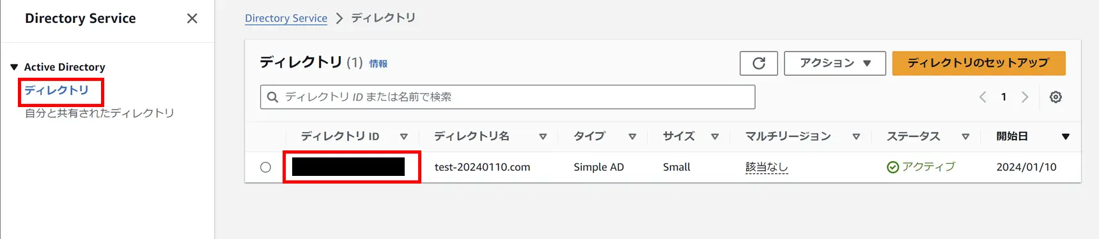Collapse the Active Directory section
Image resolution: width=1099 pixels, height=239 pixels.
tap(14, 67)
